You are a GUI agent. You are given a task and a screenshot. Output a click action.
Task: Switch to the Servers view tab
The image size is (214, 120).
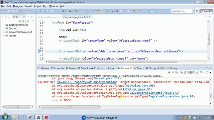coord(71,68)
